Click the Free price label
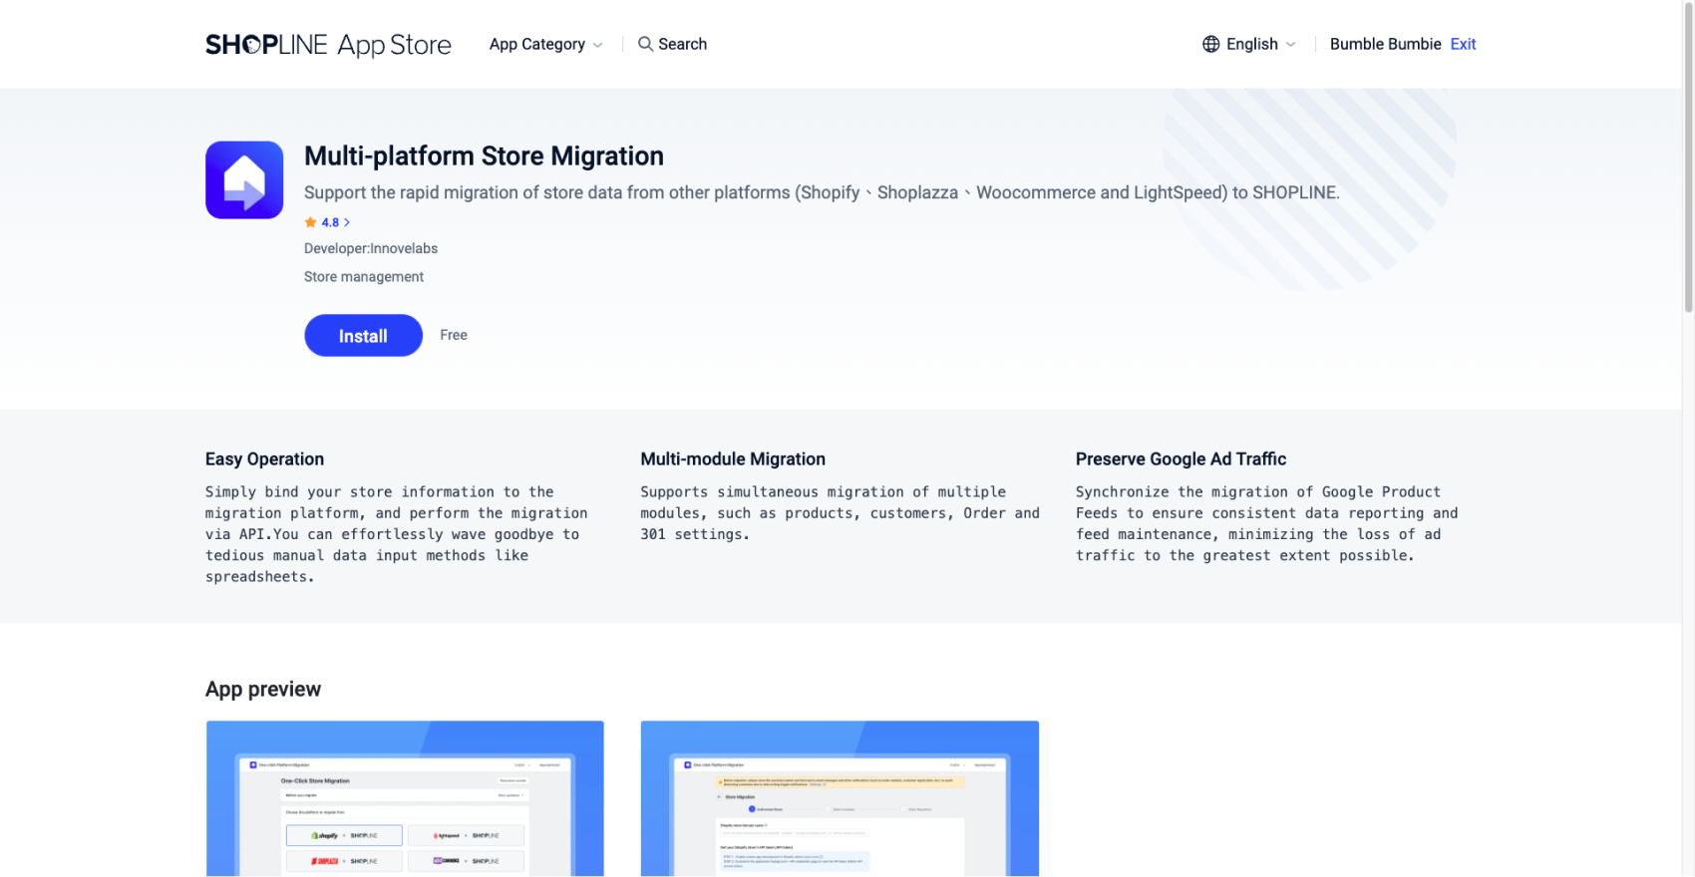The image size is (1695, 877). [454, 335]
